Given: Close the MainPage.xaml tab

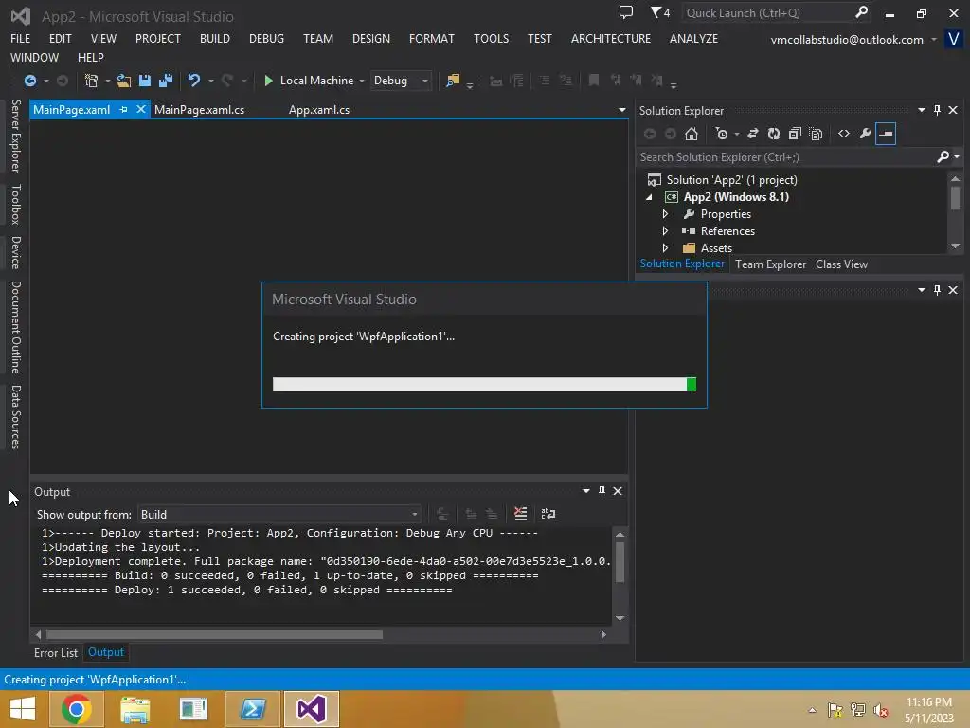Looking at the screenshot, I should pyautogui.click(x=140, y=110).
